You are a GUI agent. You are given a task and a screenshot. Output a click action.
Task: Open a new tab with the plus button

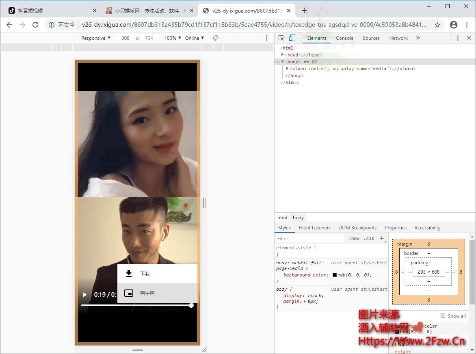[304, 11]
